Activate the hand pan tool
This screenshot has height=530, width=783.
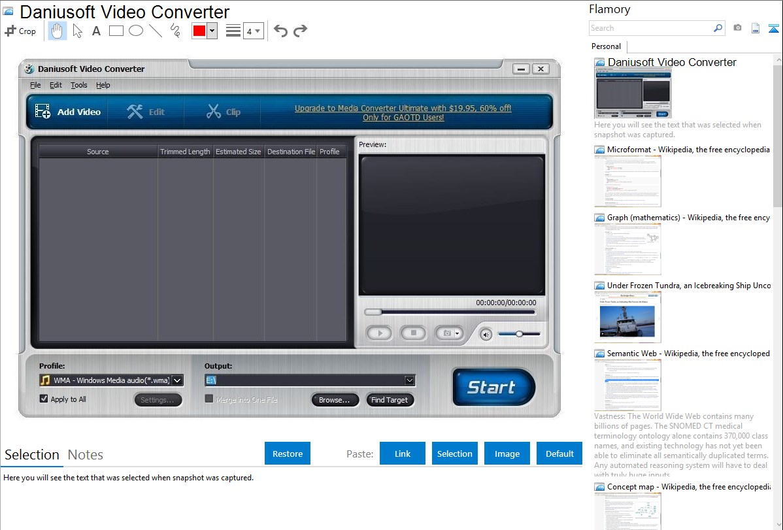click(57, 31)
